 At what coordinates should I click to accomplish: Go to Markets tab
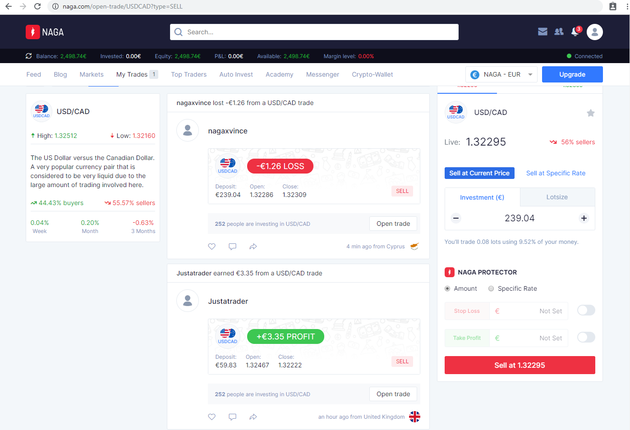[x=92, y=74]
